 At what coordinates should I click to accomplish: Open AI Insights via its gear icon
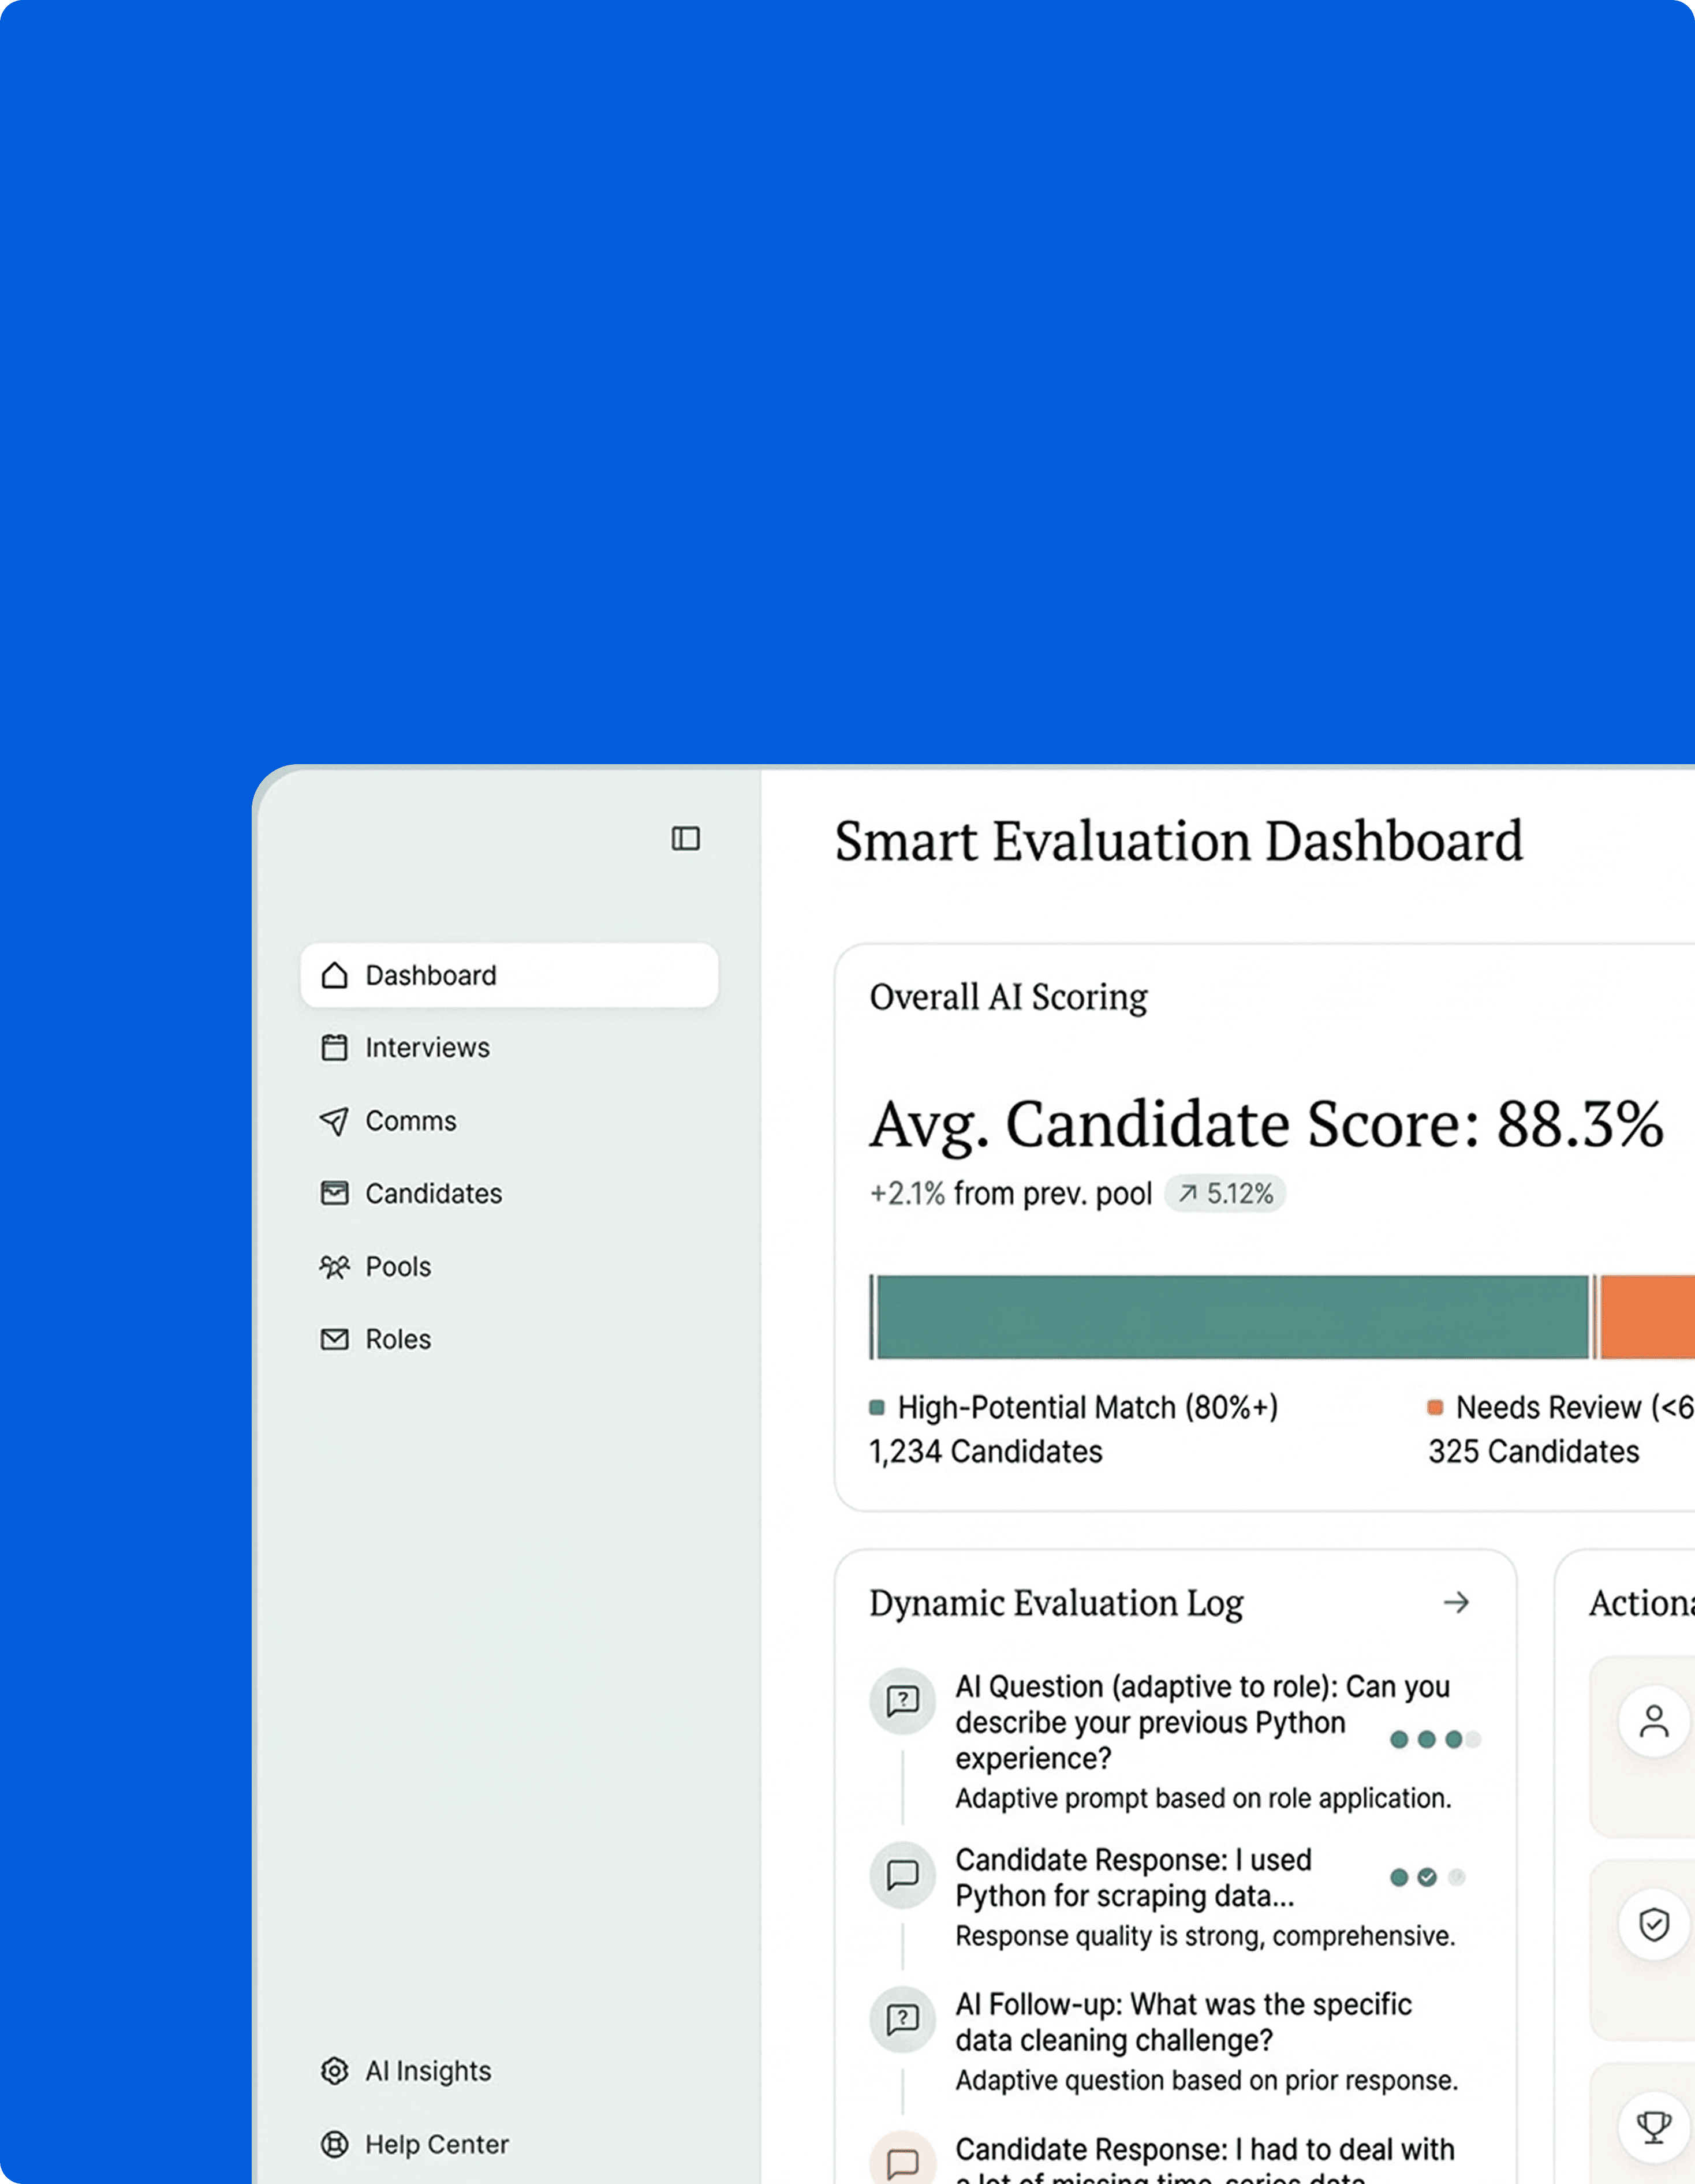pyautogui.click(x=334, y=2071)
